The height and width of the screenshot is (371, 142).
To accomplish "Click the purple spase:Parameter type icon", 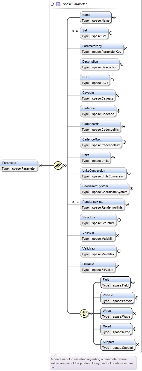I will tap(58, 4).
